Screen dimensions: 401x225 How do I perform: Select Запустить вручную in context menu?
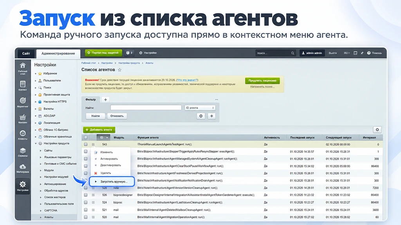(112, 182)
